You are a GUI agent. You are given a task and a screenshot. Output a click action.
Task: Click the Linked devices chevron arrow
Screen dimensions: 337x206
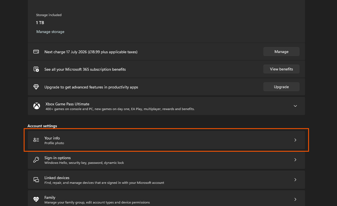tap(295, 180)
